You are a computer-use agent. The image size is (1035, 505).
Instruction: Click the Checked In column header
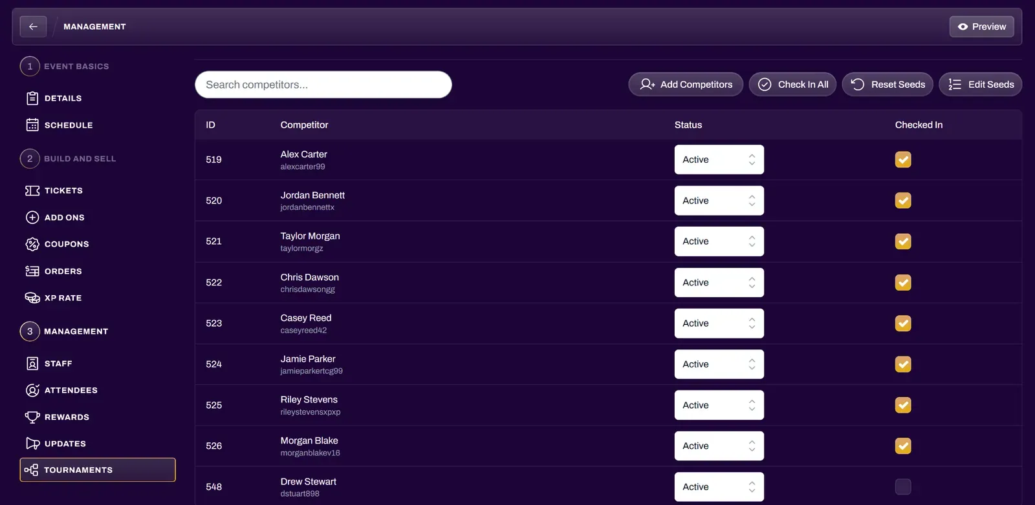point(919,125)
